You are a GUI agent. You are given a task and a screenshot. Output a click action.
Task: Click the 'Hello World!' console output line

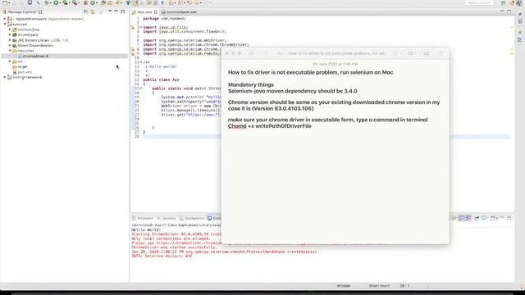pos(146,230)
